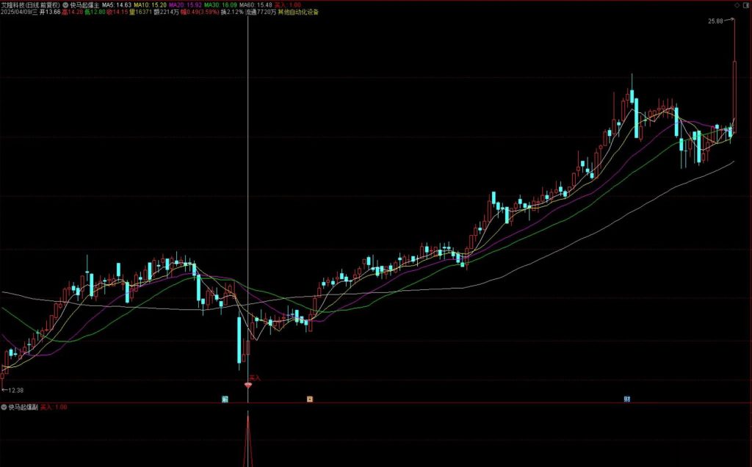Click the 12.38 low price label
Viewport: 752px width, 467px height.
[16, 391]
